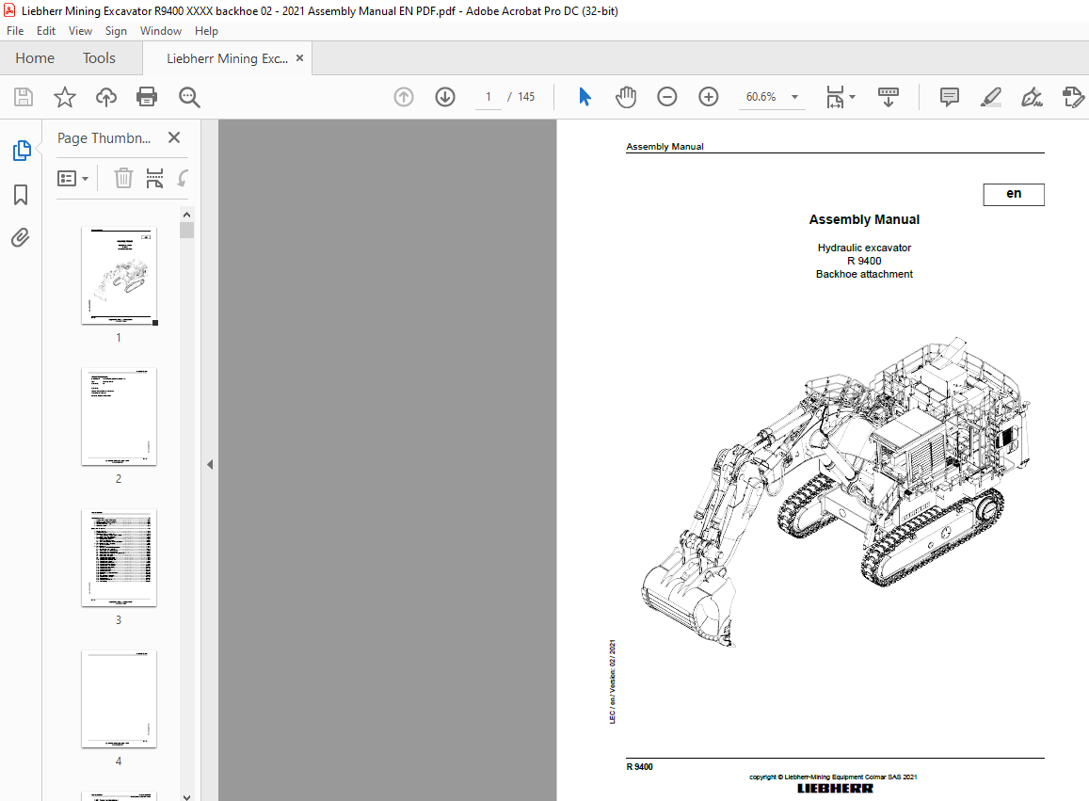Select page 1 thumbnail
The height and width of the screenshot is (801, 1089).
pos(119,275)
